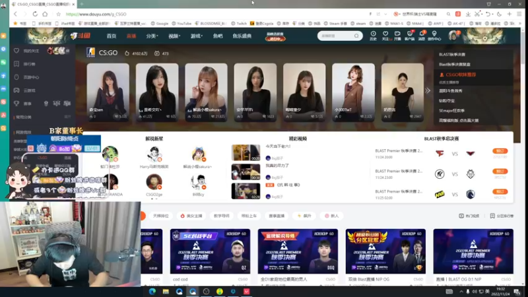Open the user avatar in header

coord(453,36)
